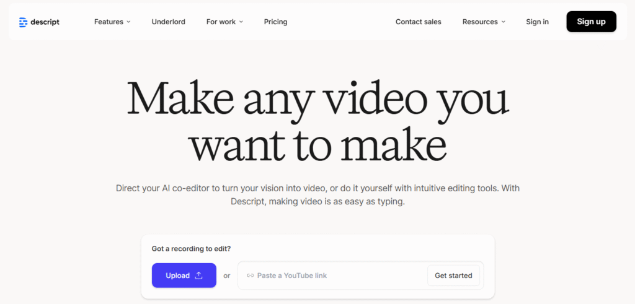Expand the Features dropdown chevron
Viewport: 635px width, 304px height.
click(128, 22)
